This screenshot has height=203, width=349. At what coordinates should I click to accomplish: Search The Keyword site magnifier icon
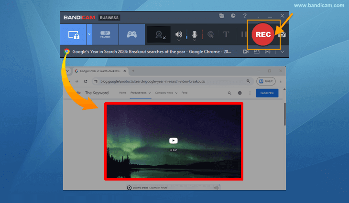click(229, 93)
